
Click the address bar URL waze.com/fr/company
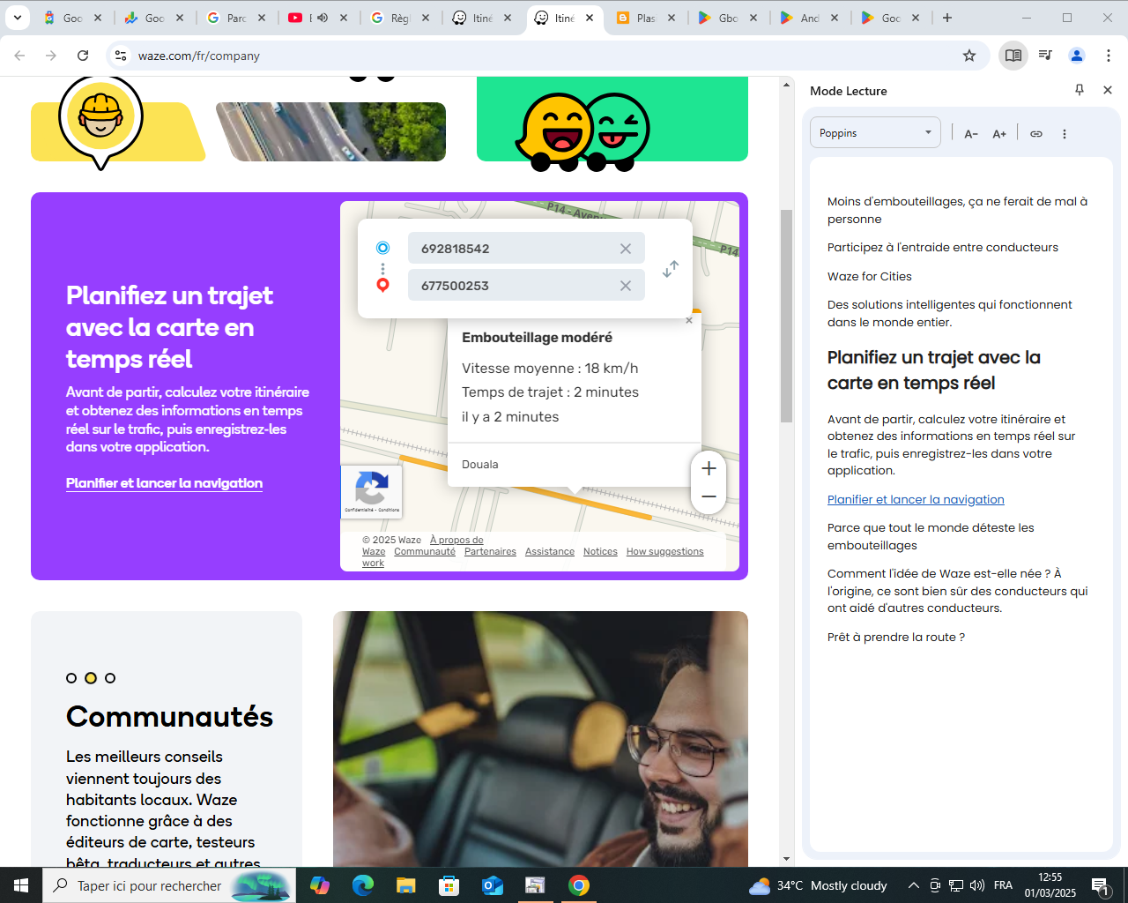(199, 56)
